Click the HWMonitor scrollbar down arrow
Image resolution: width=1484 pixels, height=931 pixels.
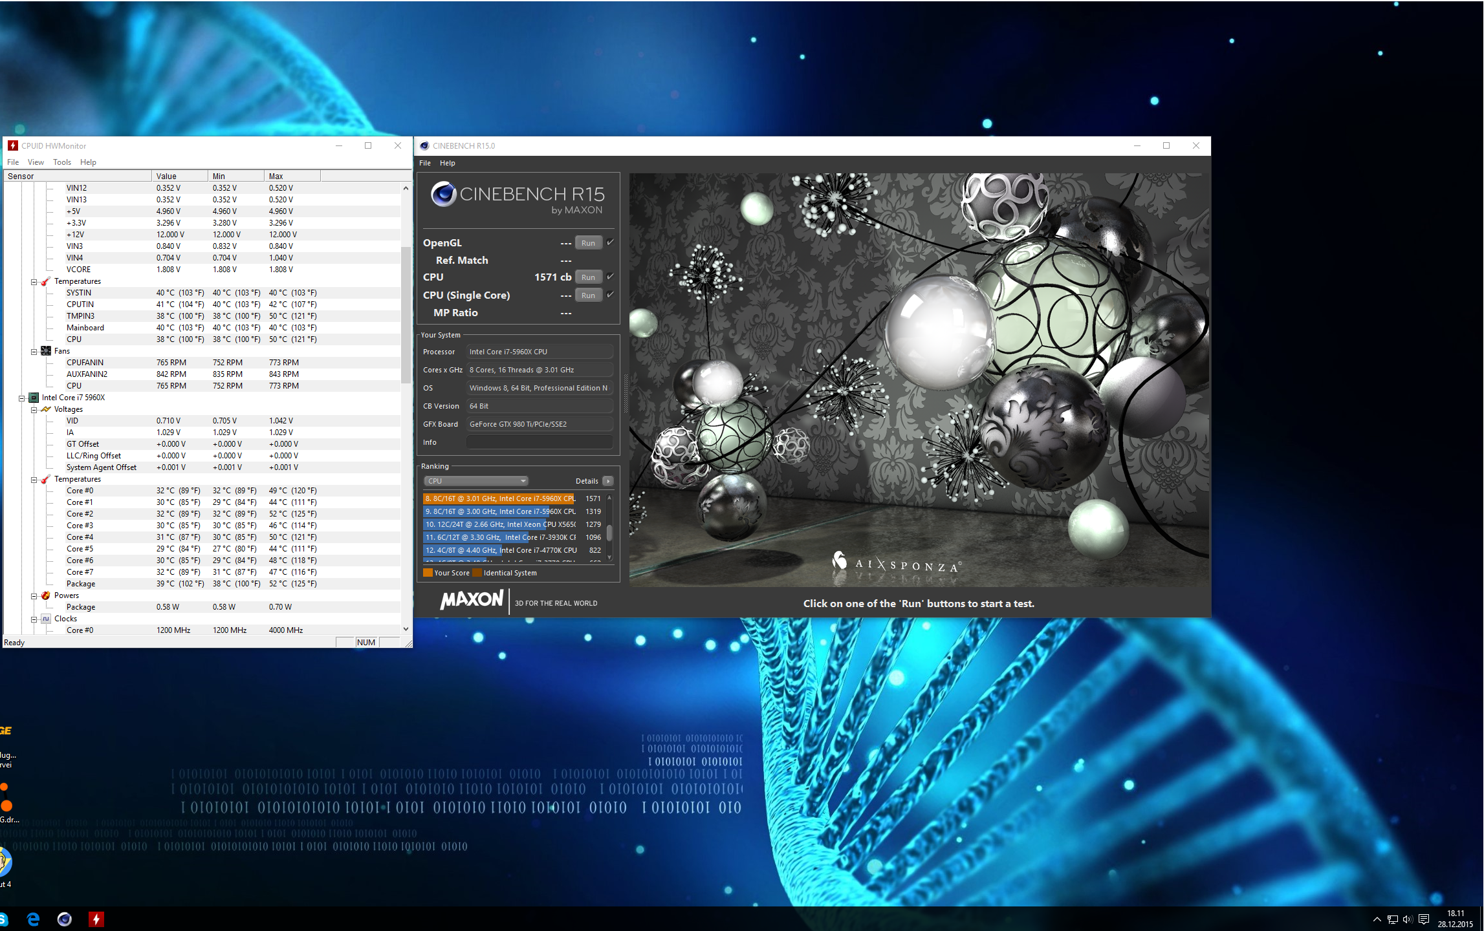click(406, 629)
